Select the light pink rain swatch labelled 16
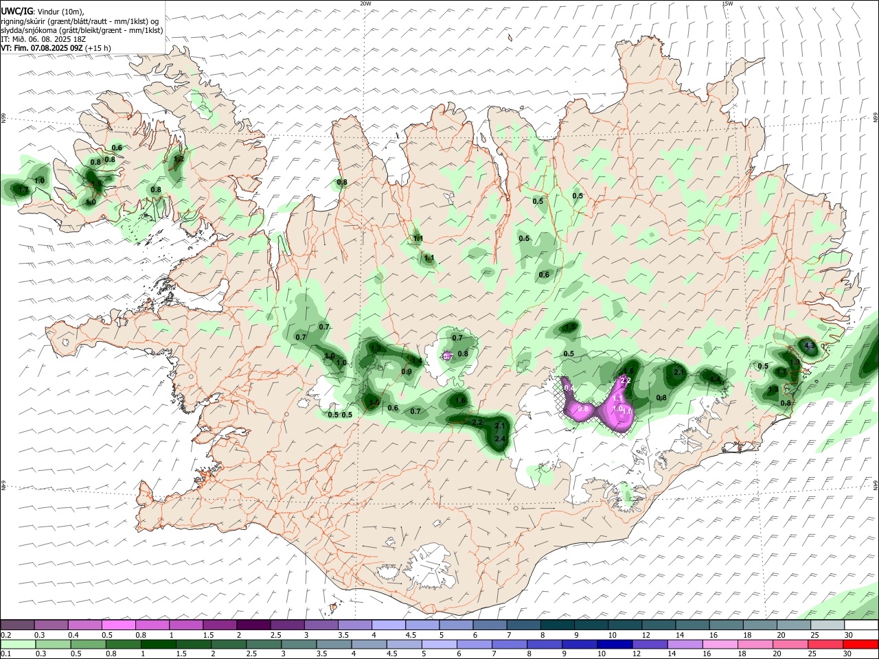 click(x=720, y=645)
